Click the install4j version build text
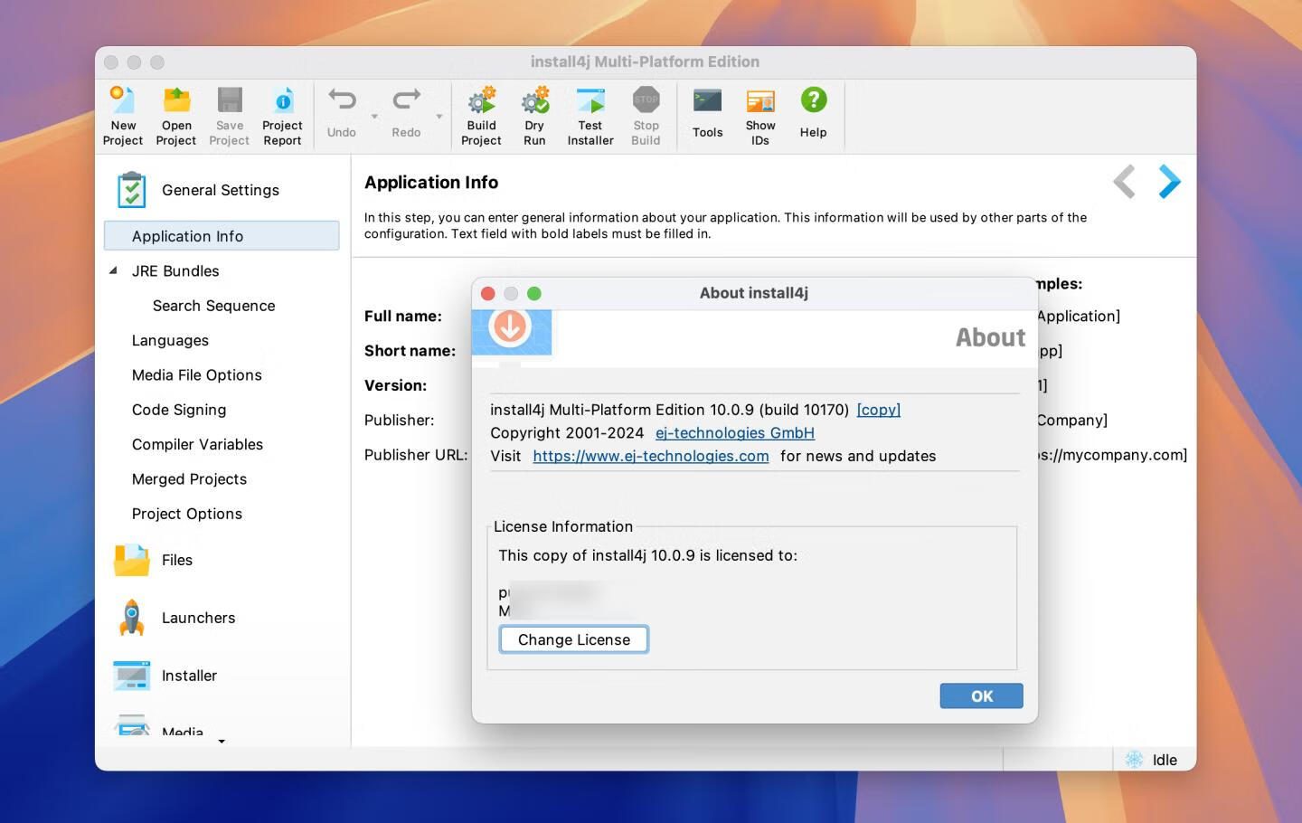This screenshot has height=823, width=1302. (x=669, y=410)
